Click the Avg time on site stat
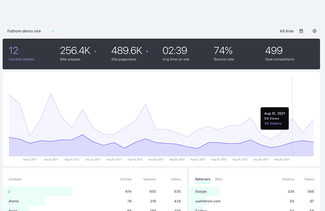325x211 pixels. pos(176,54)
